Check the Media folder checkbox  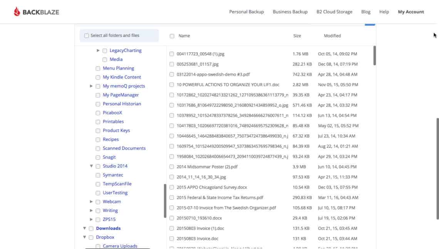(x=105, y=60)
